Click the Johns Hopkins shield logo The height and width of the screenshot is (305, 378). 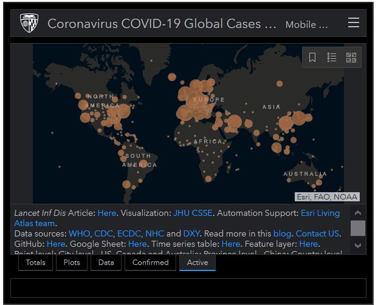pos(29,23)
